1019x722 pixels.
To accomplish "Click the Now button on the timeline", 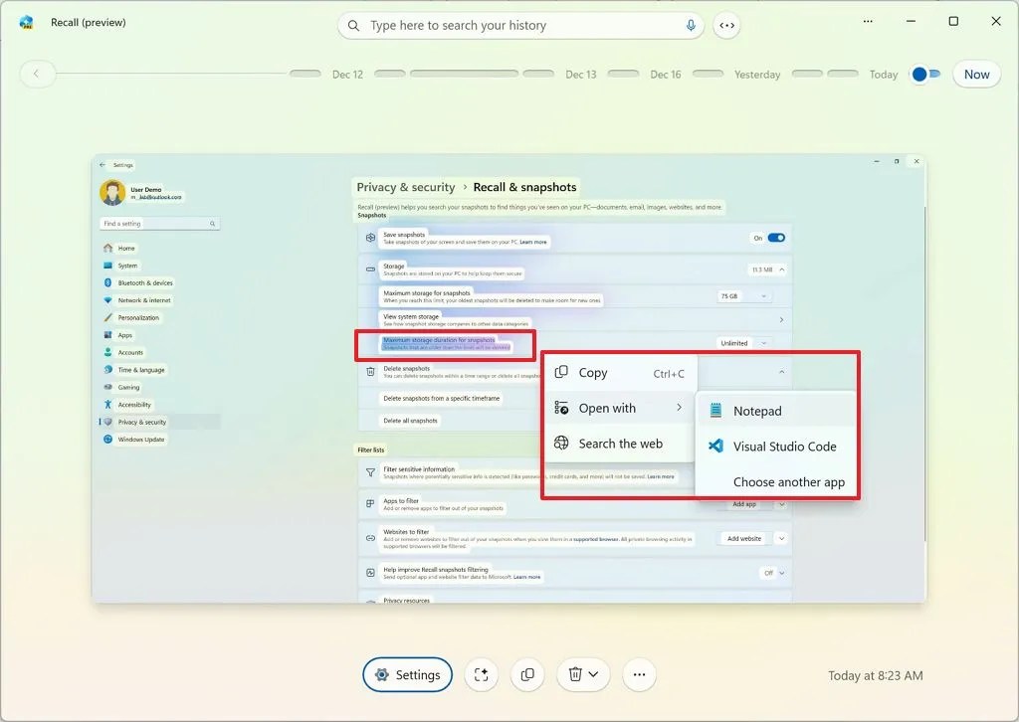I will pyautogui.click(x=976, y=74).
